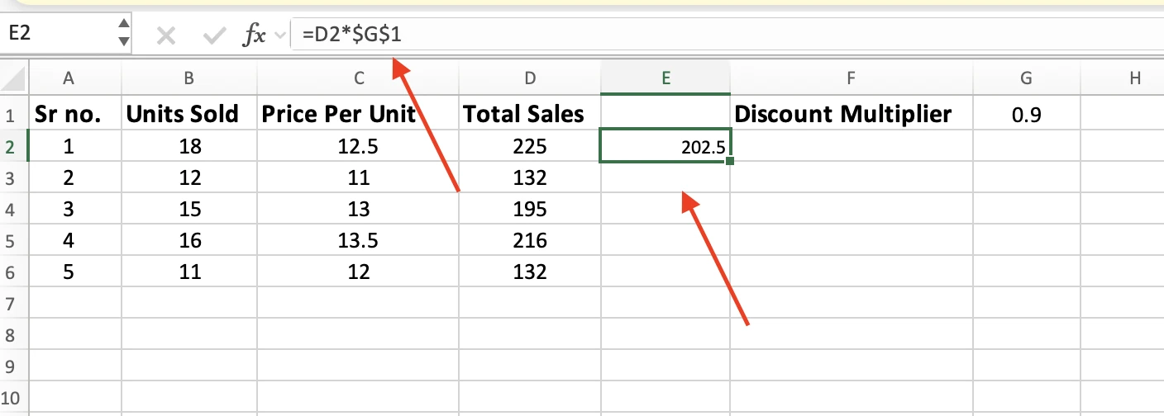The width and height of the screenshot is (1164, 416).
Task: Select cell C3 with value 11
Action: pos(359,177)
